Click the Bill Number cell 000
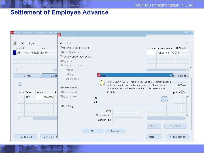The width and height of the screenshot is (204, 153). click(182, 53)
